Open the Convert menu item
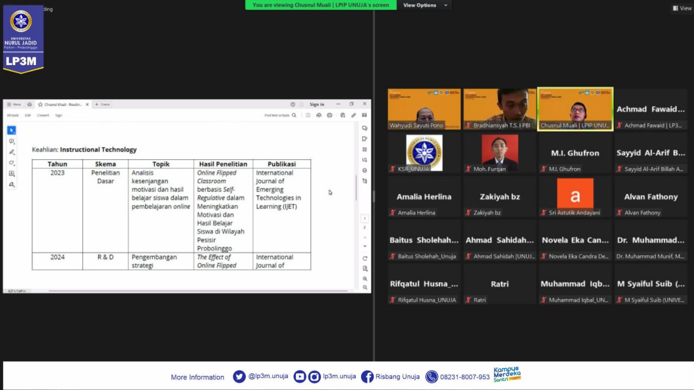 [43, 115]
